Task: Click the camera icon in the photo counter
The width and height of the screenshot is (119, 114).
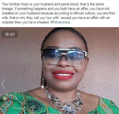Action: [7, 34]
